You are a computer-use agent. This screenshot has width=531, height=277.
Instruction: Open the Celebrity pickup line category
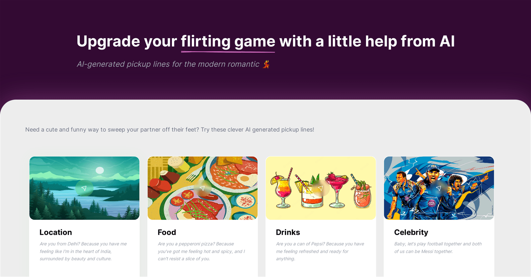(411, 232)
